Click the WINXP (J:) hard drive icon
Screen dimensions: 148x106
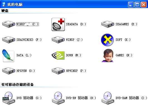tap(58, 40)
